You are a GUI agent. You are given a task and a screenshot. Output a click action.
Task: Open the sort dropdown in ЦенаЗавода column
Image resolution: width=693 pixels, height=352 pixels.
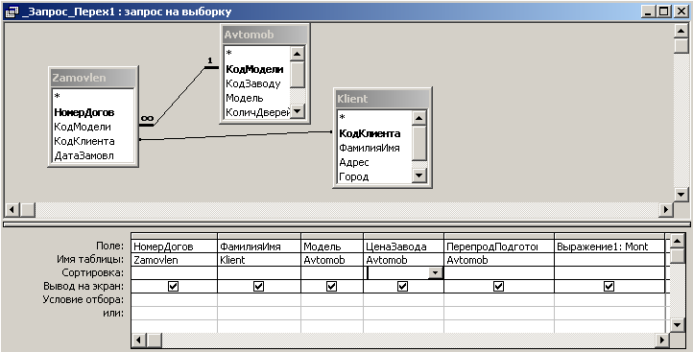436,273
